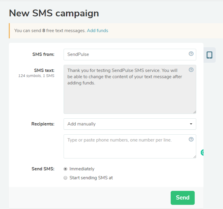Follow the Add funds link
Screen dimensions: 223x209
coord(98,31)
